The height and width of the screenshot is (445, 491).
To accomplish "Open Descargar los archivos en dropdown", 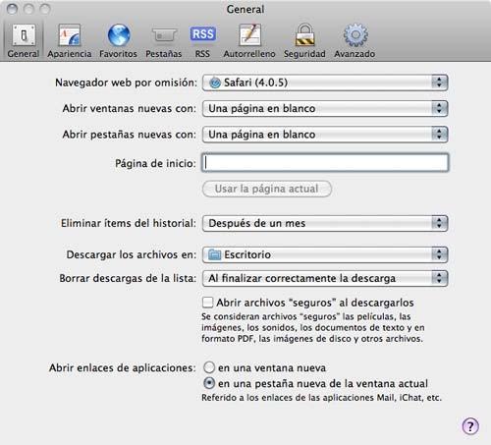I will [325, 254].
